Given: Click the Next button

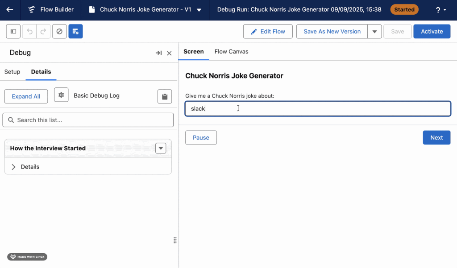Looking at the screenshot, I should [x=436, y=138].
